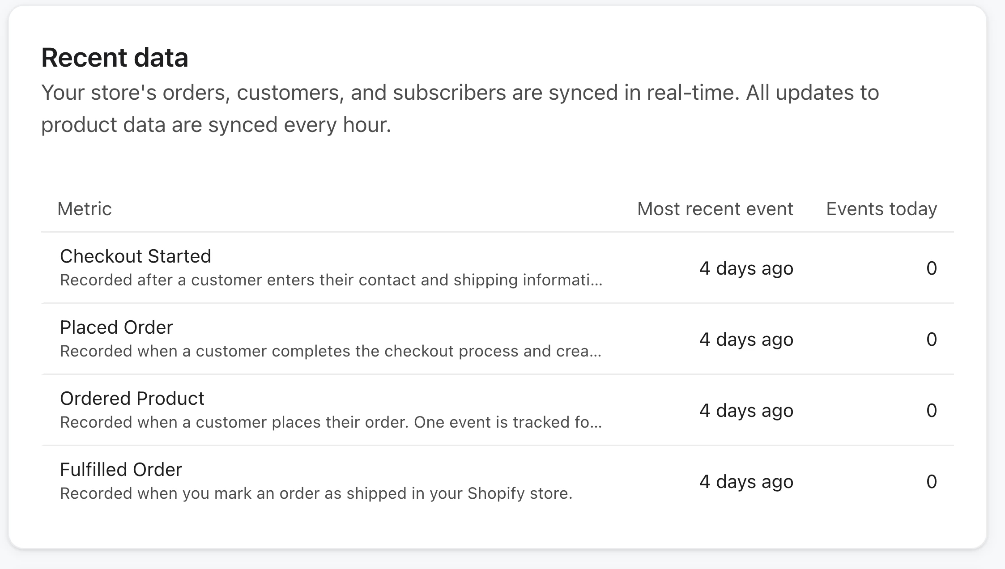Open the Ordered Product metric

pyautogui.click(x=132, y=399)
